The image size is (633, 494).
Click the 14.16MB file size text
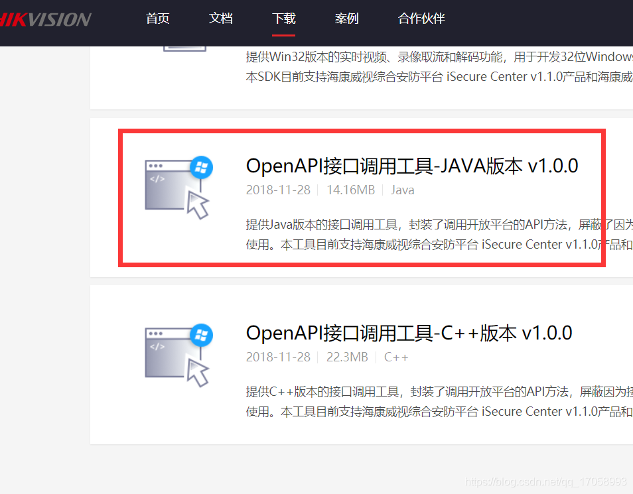(x=350, y=190)
